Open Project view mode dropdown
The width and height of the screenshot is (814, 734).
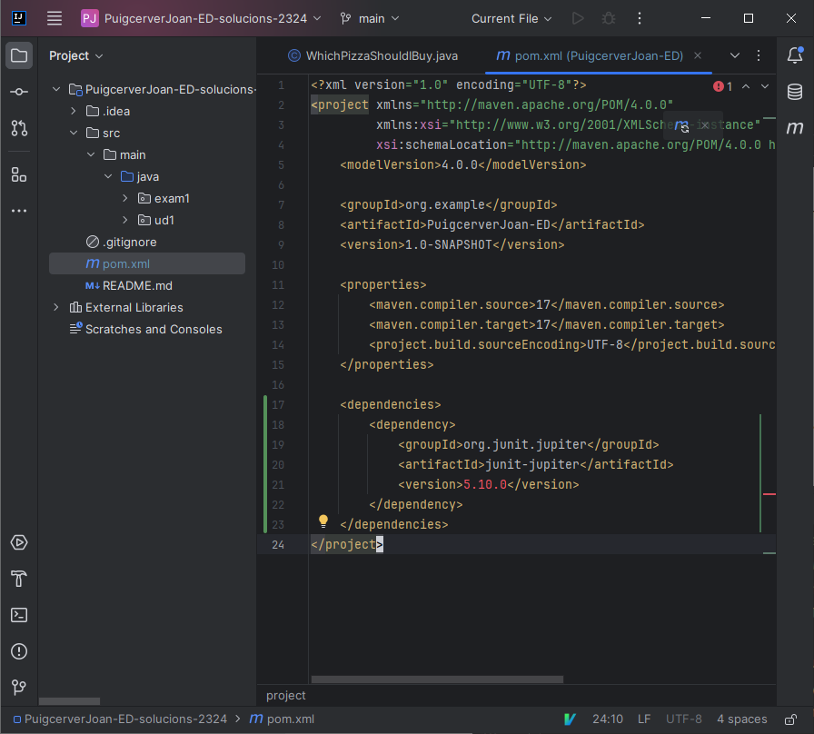coord(76,56)
